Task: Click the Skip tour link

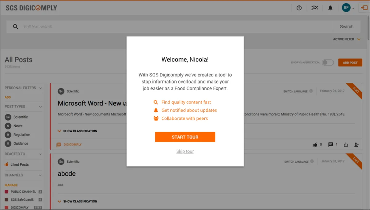Action: click(x=185, y=151)
